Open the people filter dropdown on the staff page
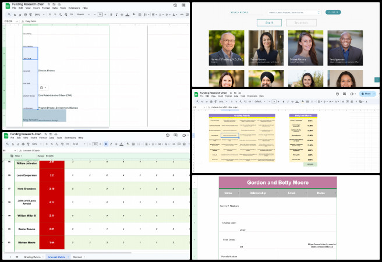 pos(294,12)
